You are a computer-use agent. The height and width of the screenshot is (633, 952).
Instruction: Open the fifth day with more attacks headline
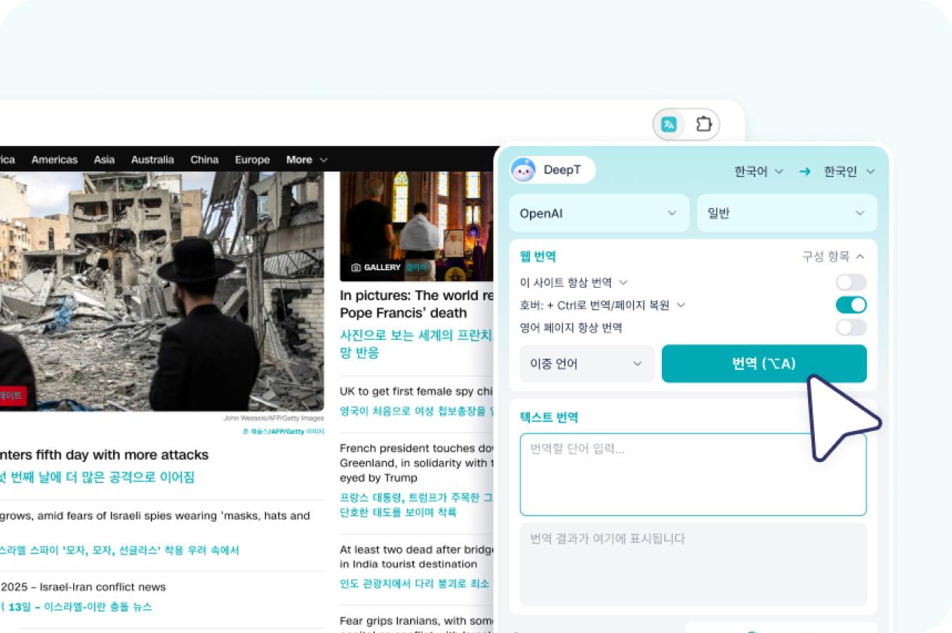[104, 455]
